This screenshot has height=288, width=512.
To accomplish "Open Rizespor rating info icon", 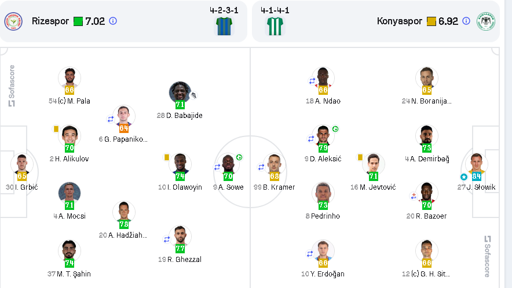I will (113, 21).
